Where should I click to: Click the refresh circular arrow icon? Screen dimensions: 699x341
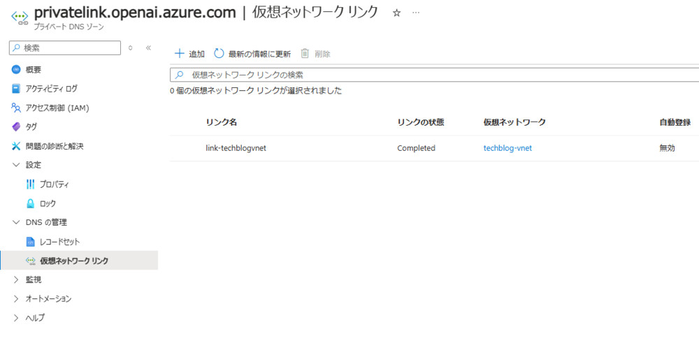tap(219, 54)
